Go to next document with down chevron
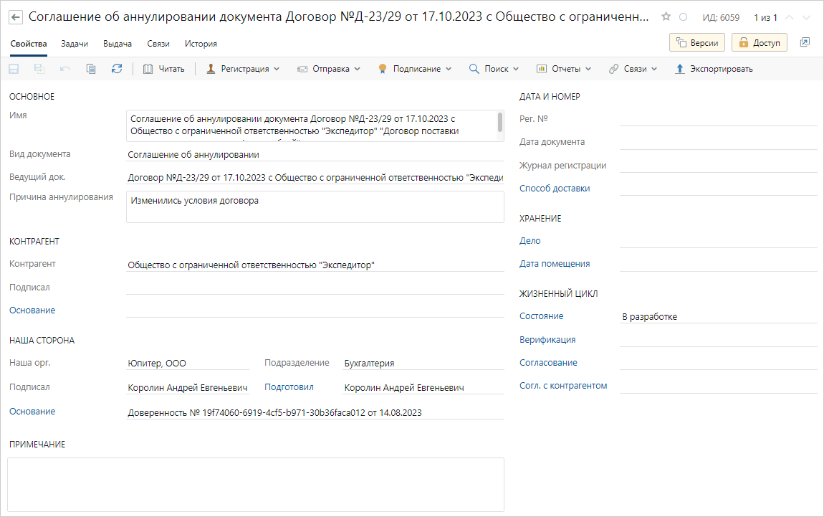 click(x=808, y=17)
